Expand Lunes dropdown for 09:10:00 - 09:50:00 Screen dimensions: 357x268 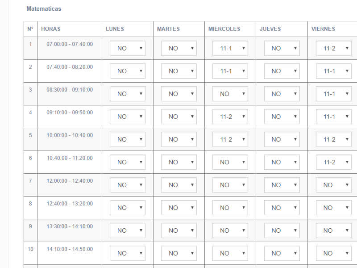pyautogui.click(x=128, y=117)
